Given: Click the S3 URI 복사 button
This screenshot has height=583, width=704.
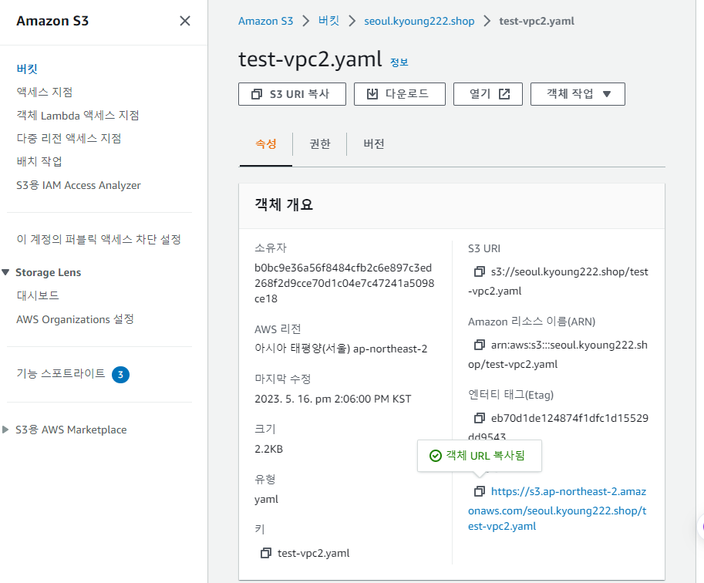Looking at the screenshot, I should [291, 94].
